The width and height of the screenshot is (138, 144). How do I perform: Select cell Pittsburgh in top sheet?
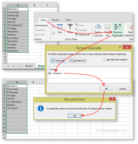pos(18,15)
